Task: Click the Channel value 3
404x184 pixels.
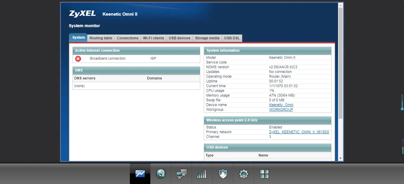Action: pyautogui.click(x=270, y=137)
